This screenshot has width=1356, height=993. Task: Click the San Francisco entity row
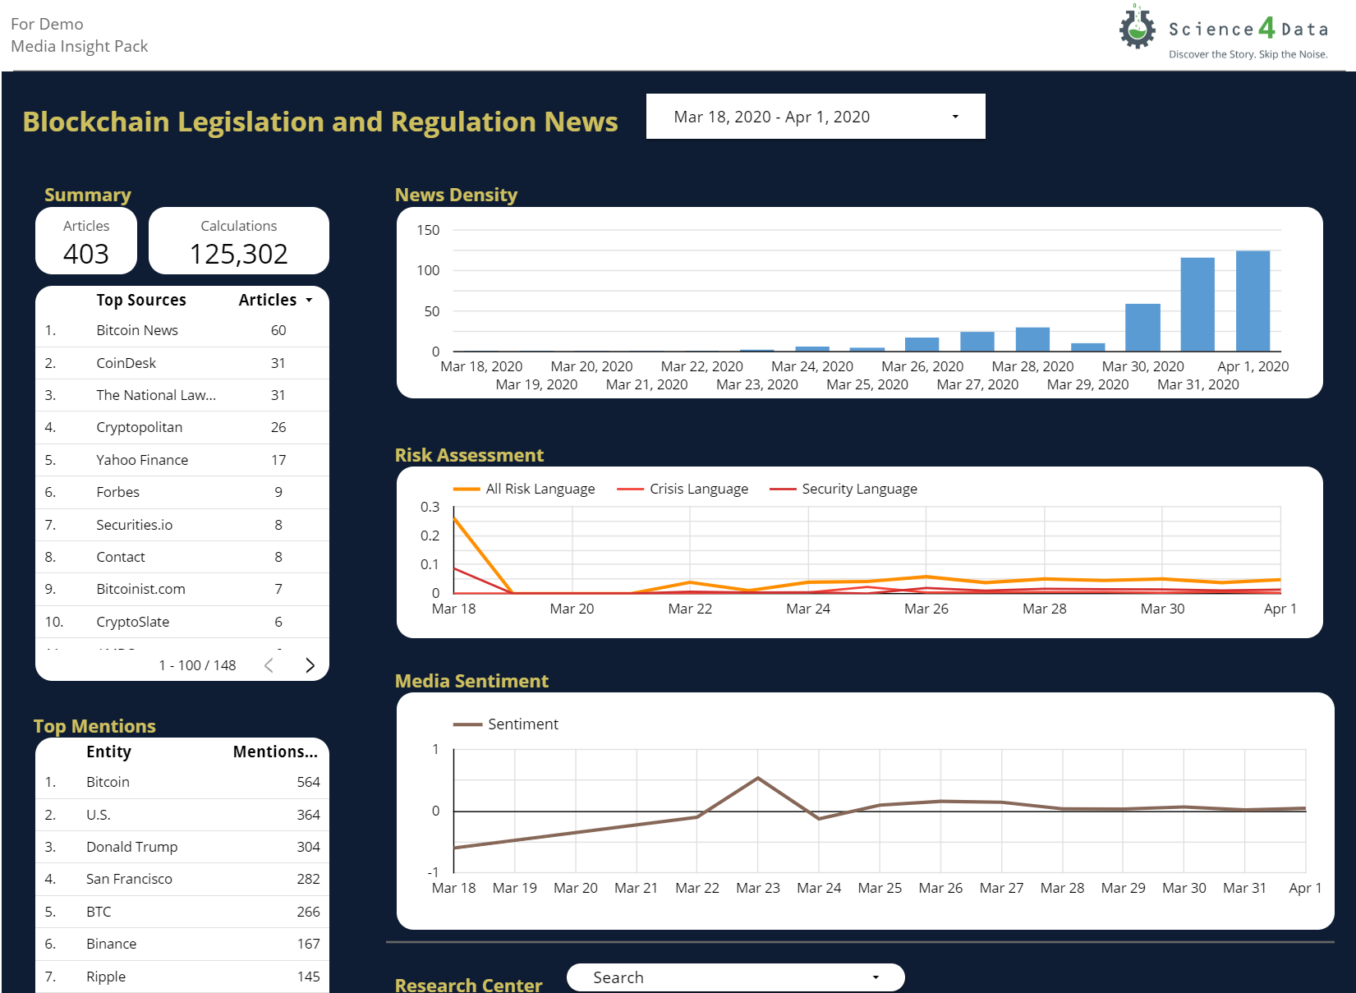pyautogui.click(x=182, y=879)
